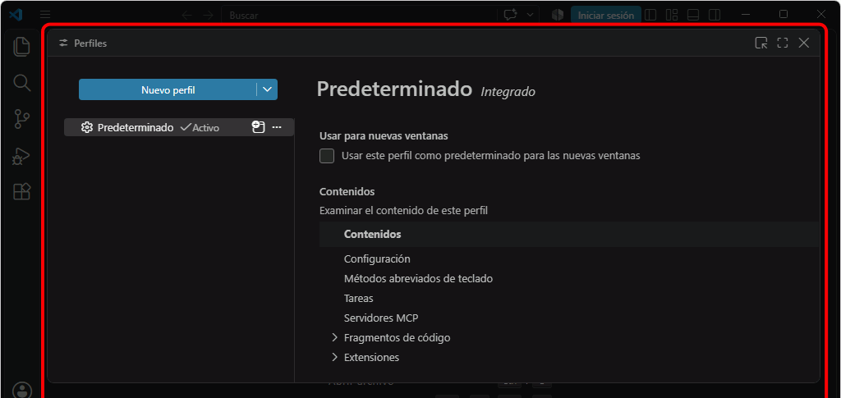Open the Run and Debug view
This screenshot has width=841, height=398.
(21, 156)
